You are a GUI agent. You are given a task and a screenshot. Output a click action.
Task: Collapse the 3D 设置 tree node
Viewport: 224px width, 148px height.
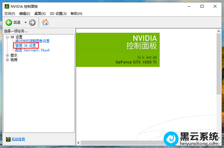click(7, 37)
